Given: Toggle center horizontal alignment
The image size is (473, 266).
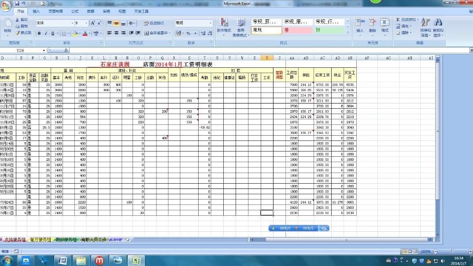Looking at the screenshot, I should tap(116, 33).
